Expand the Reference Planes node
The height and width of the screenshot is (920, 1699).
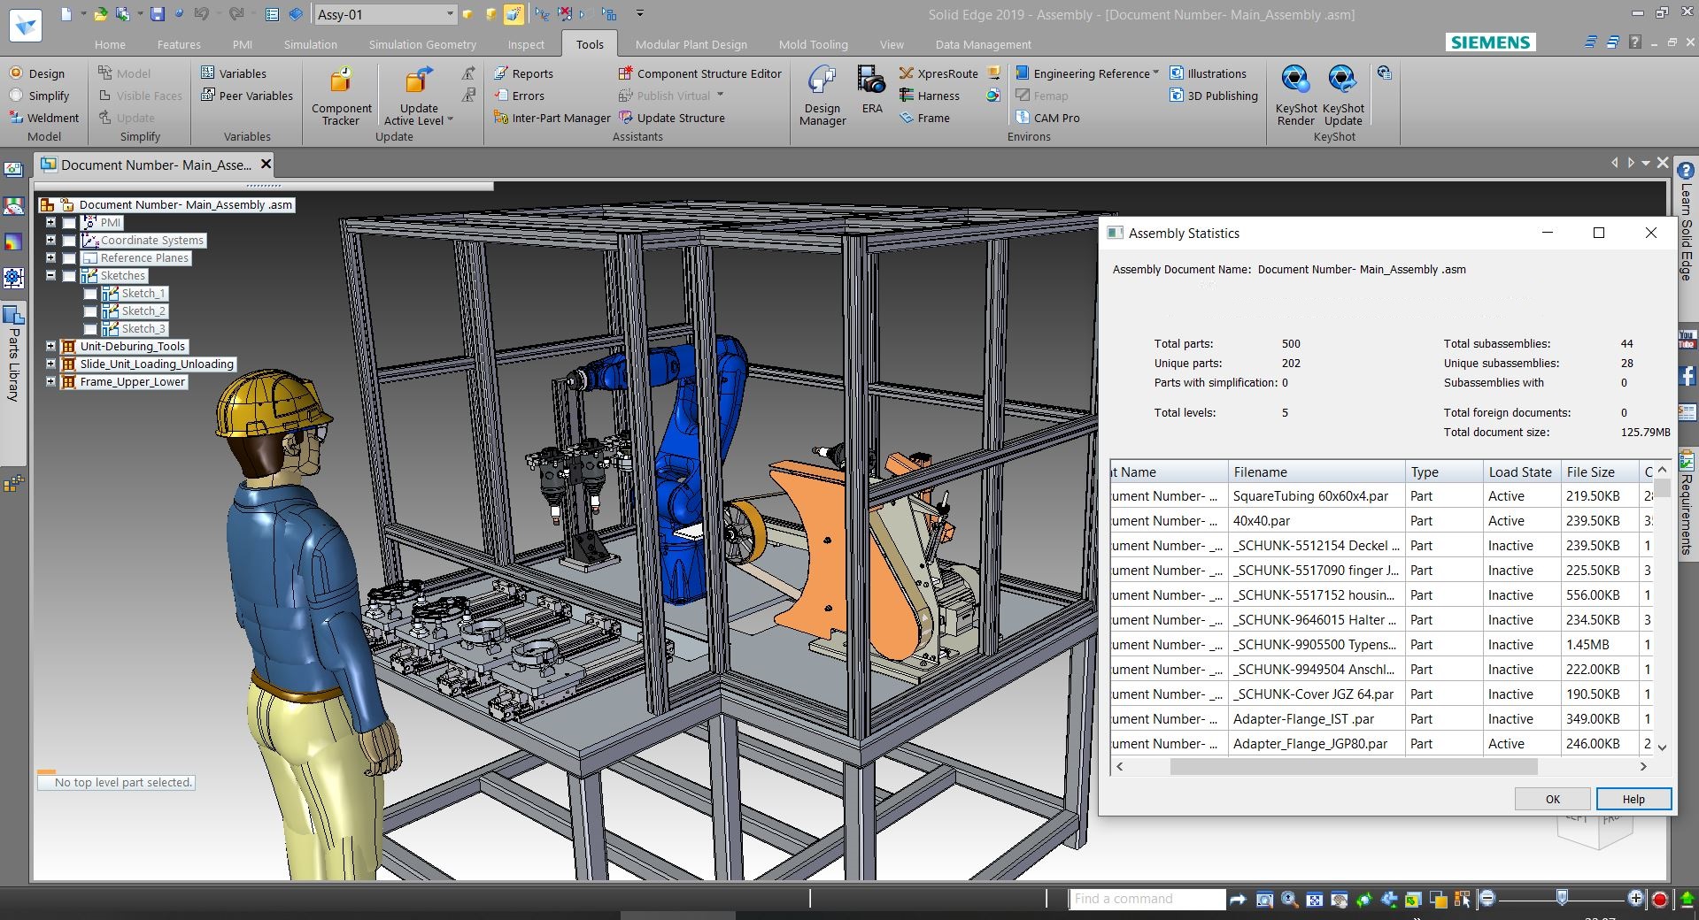coord(50,257)
